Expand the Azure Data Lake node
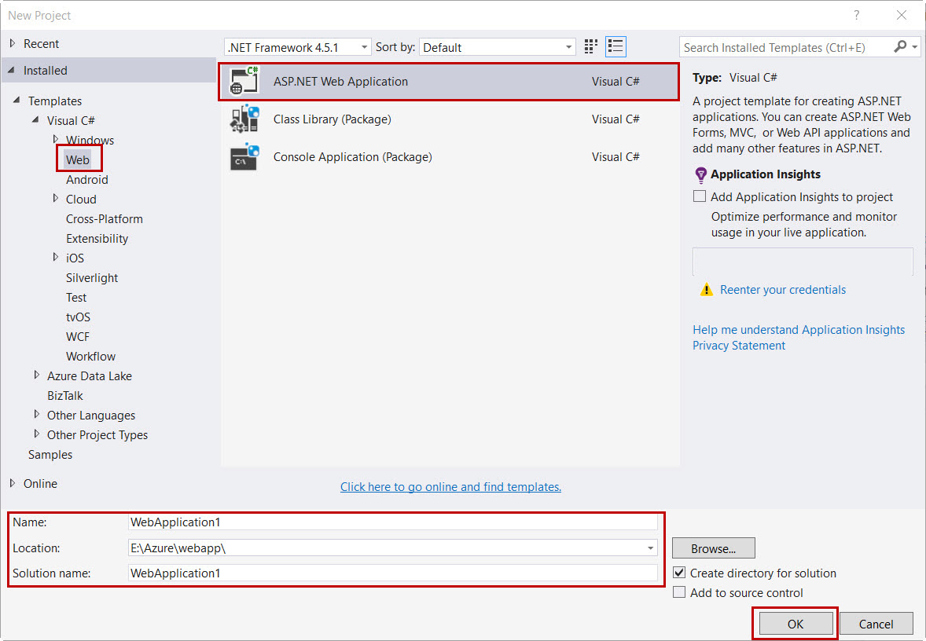926x641 pixels. coord(37,375)
